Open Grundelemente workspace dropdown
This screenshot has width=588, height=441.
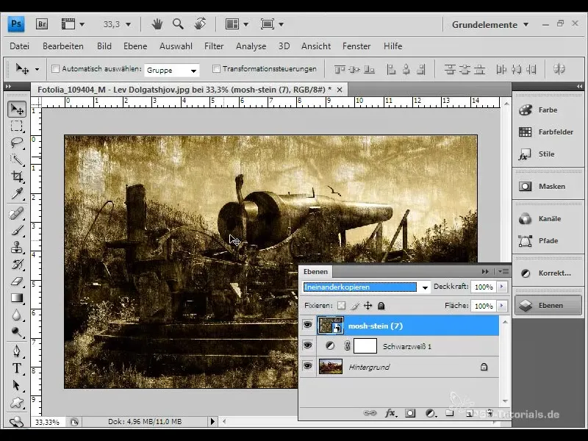click(490, 25)
